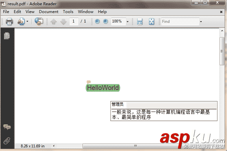The image size is (227, 151).
Task: Minimize the Adobe Reader window
Action: (196, 2)
